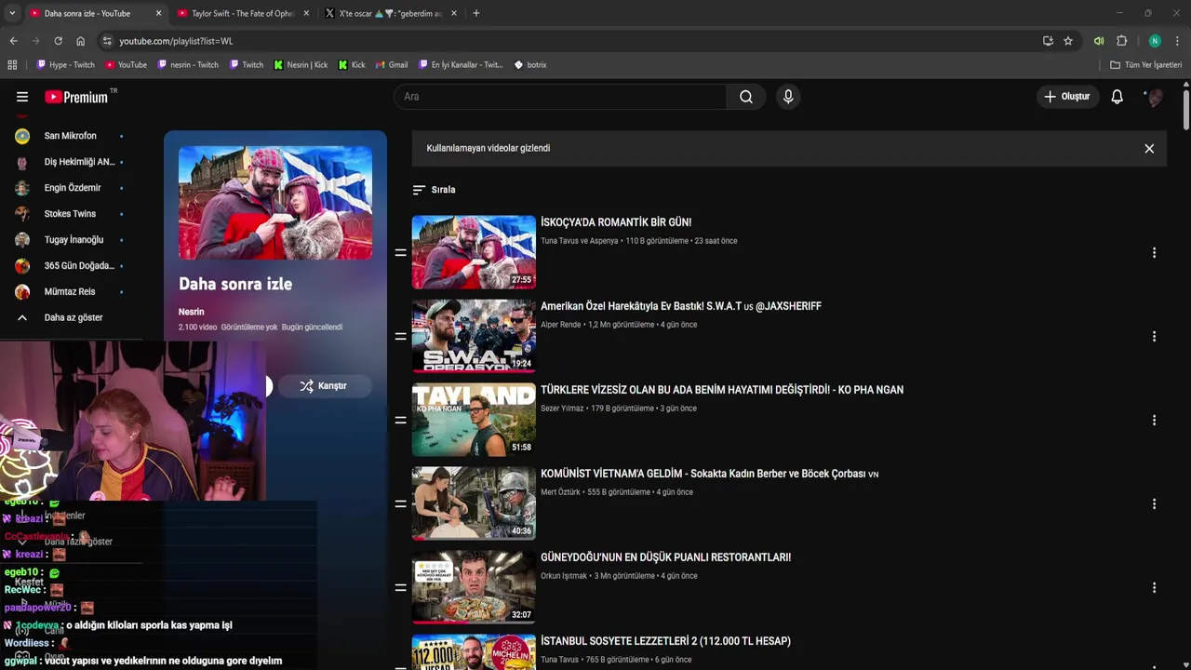Open the Alper Rende channel link

[561, 325]
